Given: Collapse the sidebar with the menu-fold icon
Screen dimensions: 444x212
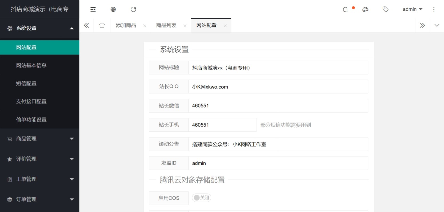Looking at the screenshot, I should (x=93, y=9).
